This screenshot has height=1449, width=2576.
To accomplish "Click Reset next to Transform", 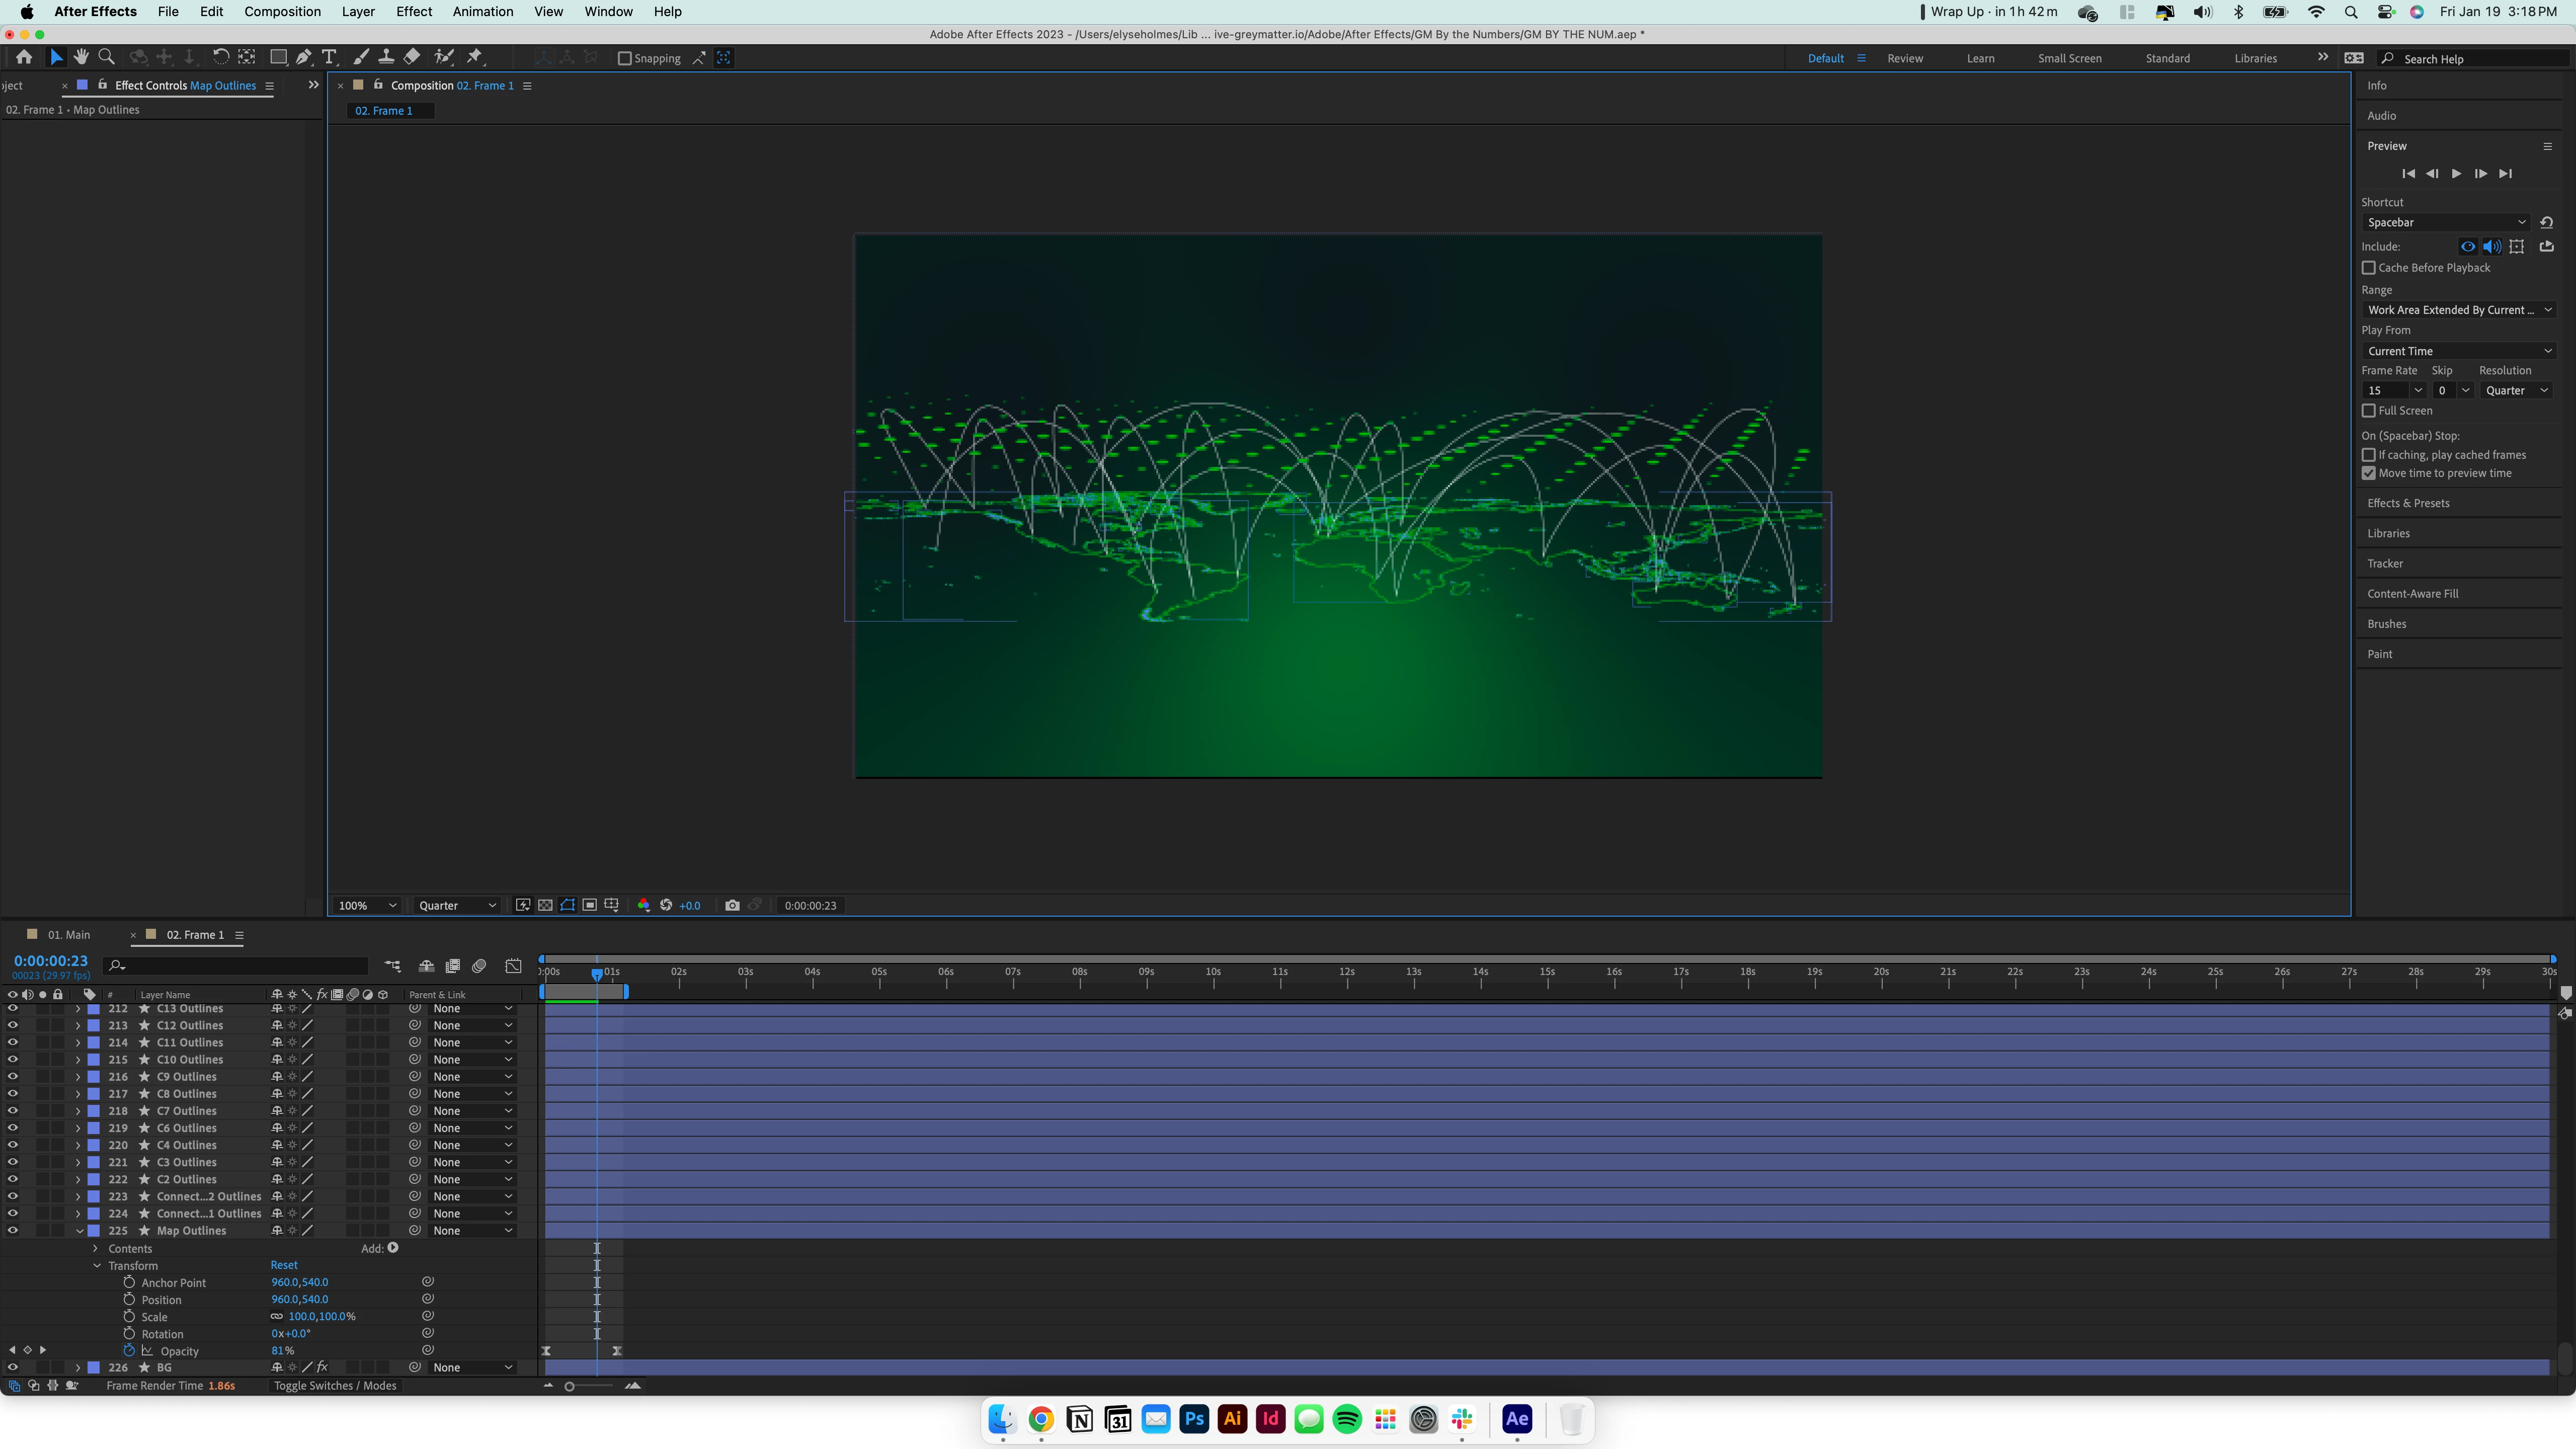I will coord(284,1265).
